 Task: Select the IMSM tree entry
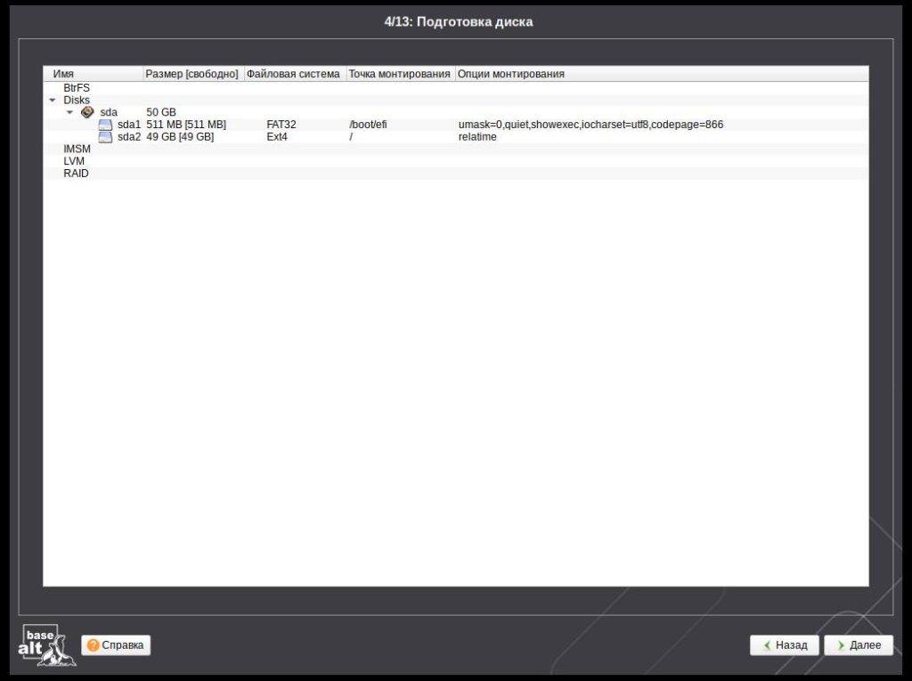[x=77, y=149]
